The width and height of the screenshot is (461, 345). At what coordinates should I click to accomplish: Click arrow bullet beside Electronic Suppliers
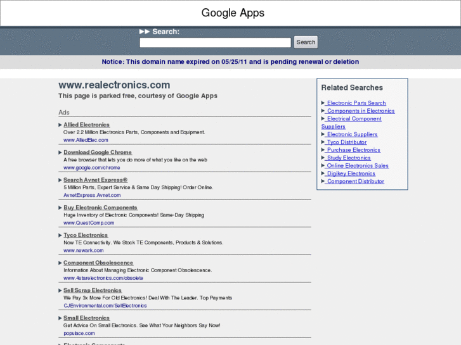(x=323, y=134)
